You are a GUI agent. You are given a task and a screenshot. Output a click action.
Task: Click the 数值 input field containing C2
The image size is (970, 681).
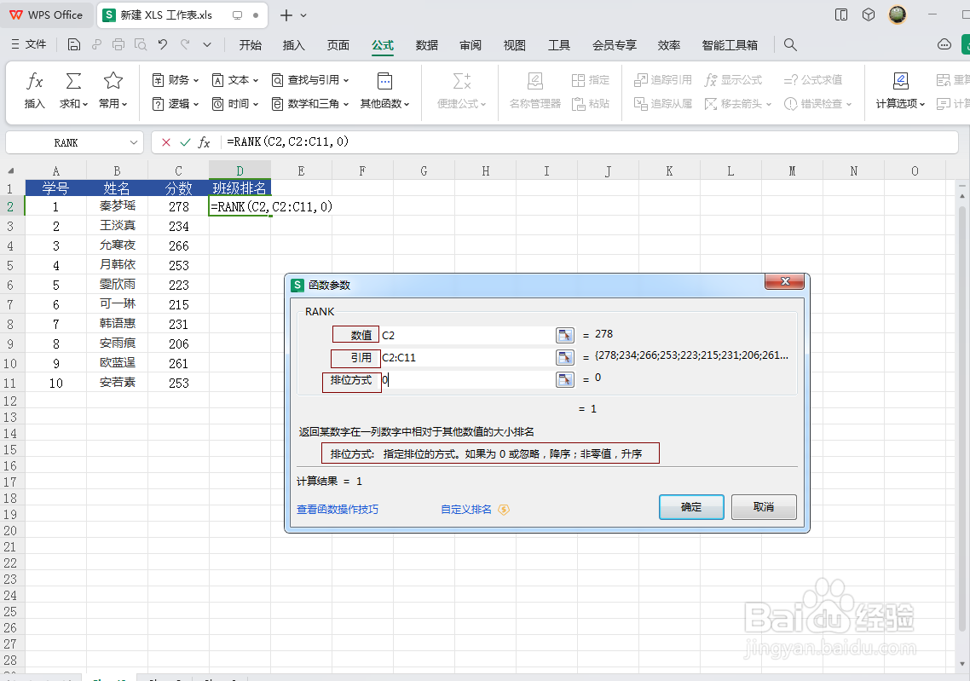[x=467, y=335]
